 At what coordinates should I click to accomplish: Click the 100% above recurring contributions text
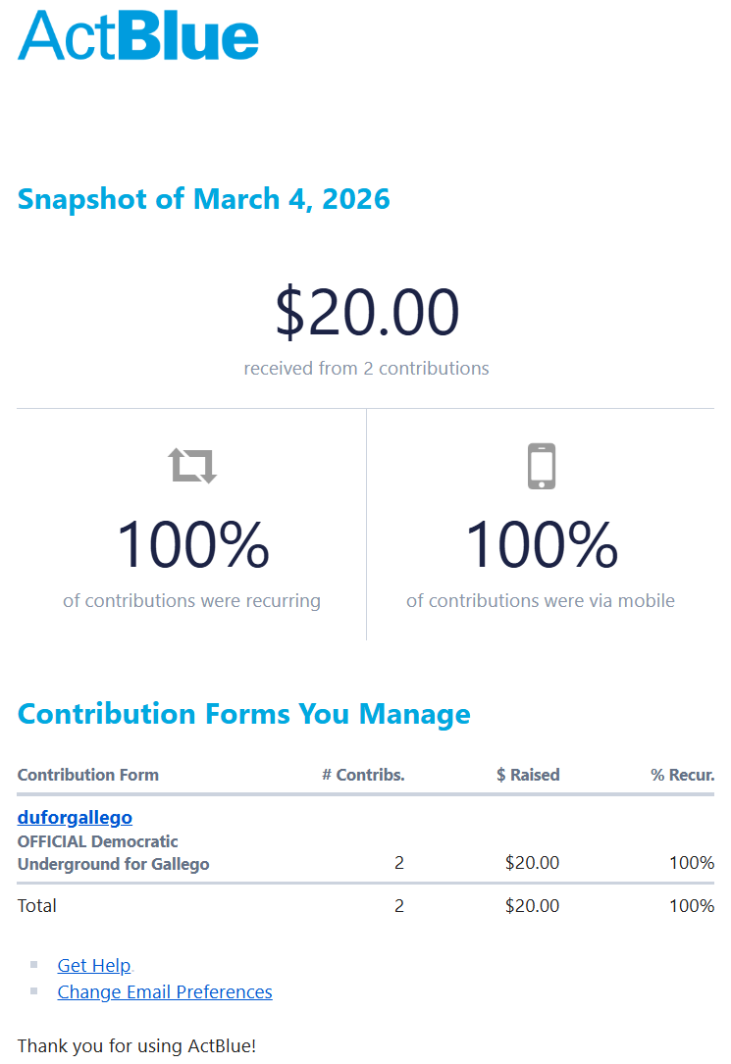click(192, 545)
